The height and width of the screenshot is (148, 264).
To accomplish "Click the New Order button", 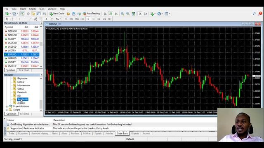I will point(57,14).
